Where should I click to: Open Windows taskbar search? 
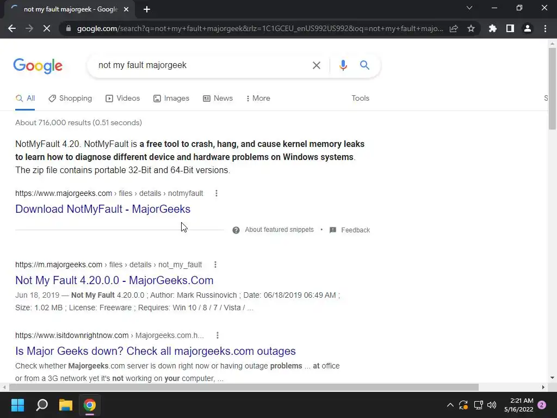coord(42,405)
